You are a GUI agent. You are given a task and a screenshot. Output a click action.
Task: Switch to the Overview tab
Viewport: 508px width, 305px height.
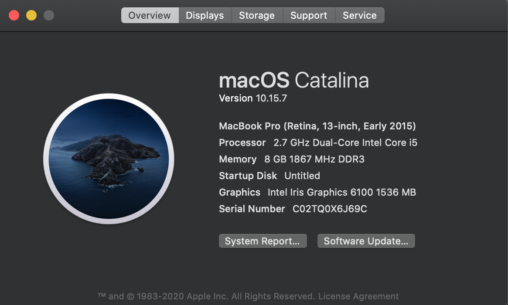point(150,15)
